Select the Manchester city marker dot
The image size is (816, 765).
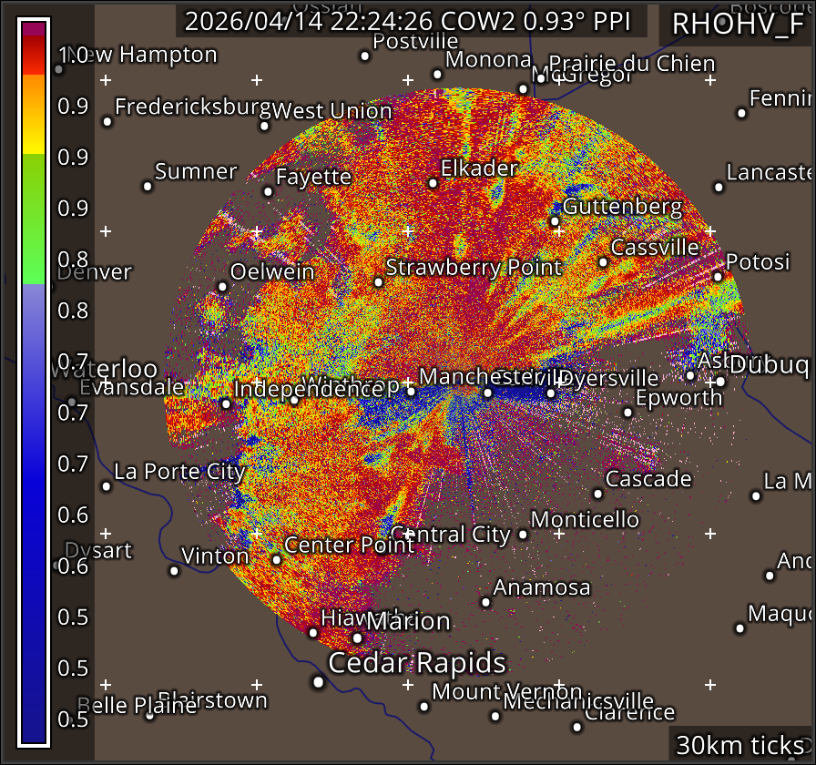(411, 392)
